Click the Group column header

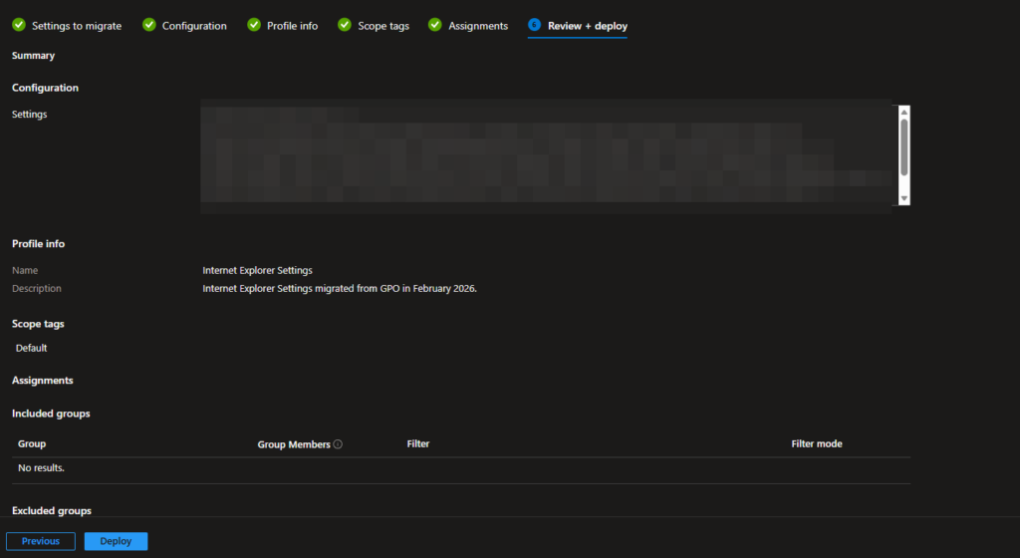tap(32, 444)
